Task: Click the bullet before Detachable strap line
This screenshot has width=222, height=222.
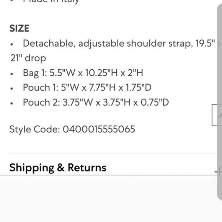Action: [x=11, y=44]
